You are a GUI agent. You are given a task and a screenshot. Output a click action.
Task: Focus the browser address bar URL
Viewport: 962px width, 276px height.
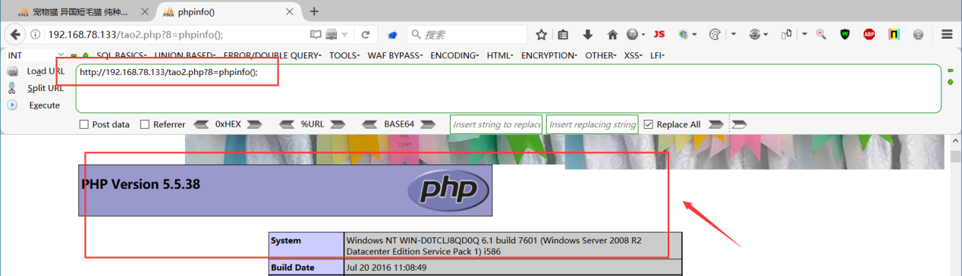point(137,35)
